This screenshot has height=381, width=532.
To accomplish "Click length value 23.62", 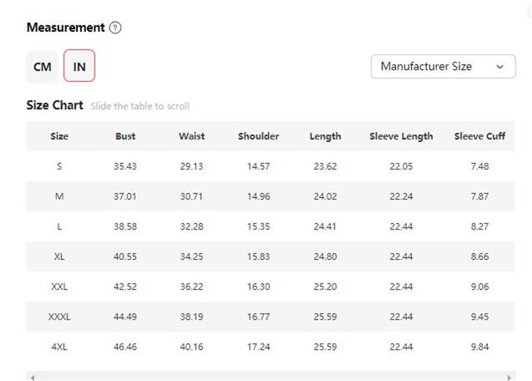I will coord(325,167).
